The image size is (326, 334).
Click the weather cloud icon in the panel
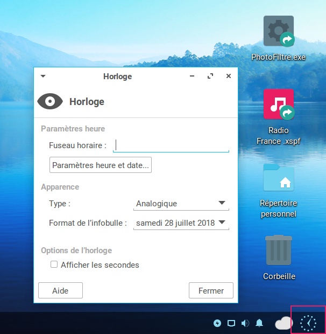point(283,323)
